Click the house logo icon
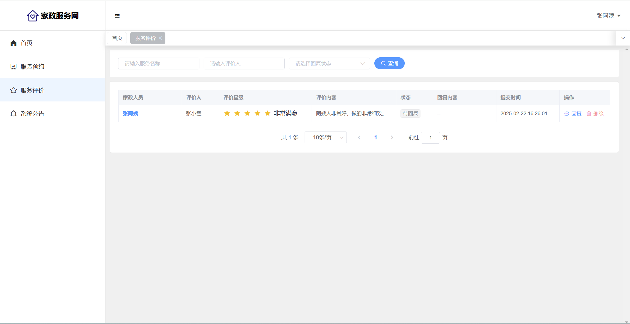630x324 pixels. [33, 16]
